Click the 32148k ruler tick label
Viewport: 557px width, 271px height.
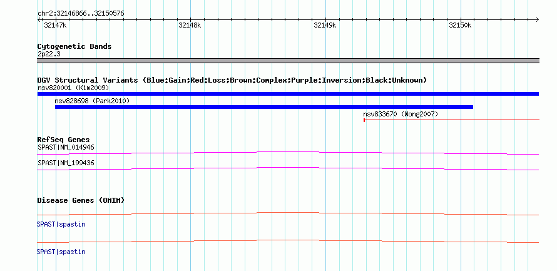[190, 25]
